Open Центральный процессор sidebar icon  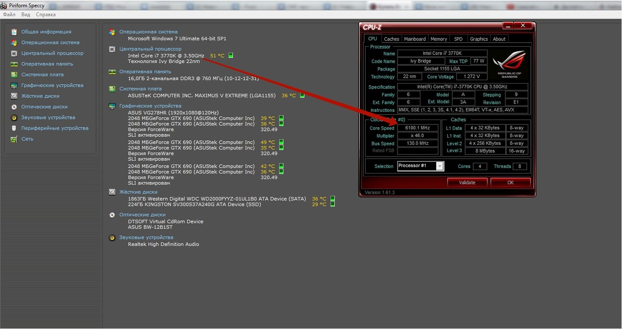(14, 53)
